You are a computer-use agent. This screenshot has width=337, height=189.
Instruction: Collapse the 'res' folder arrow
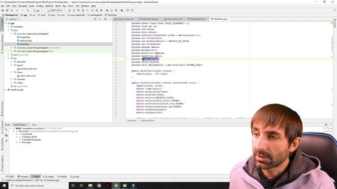(x=8, y=58)
